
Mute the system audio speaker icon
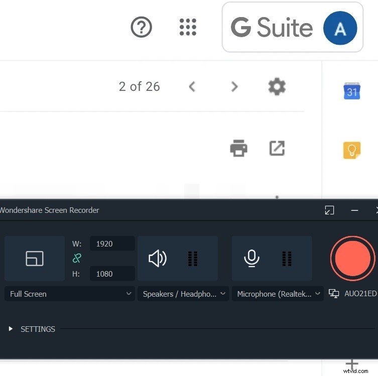(158, 259)
